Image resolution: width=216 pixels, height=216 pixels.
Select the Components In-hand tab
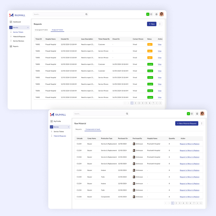[x=92, y=129]
